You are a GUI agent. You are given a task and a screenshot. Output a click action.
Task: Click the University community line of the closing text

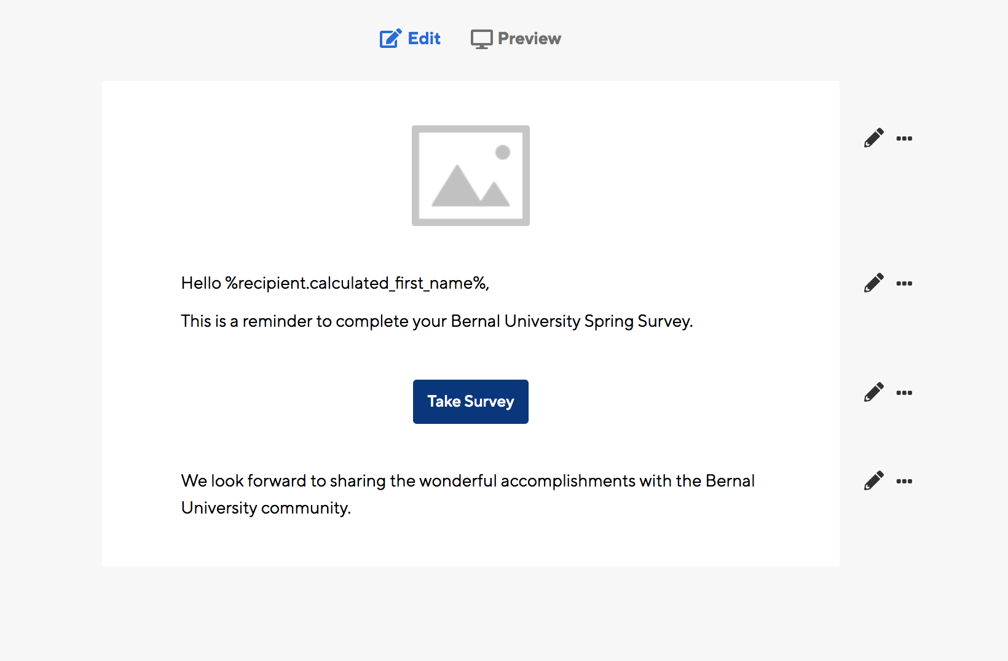tap(266, 508)
